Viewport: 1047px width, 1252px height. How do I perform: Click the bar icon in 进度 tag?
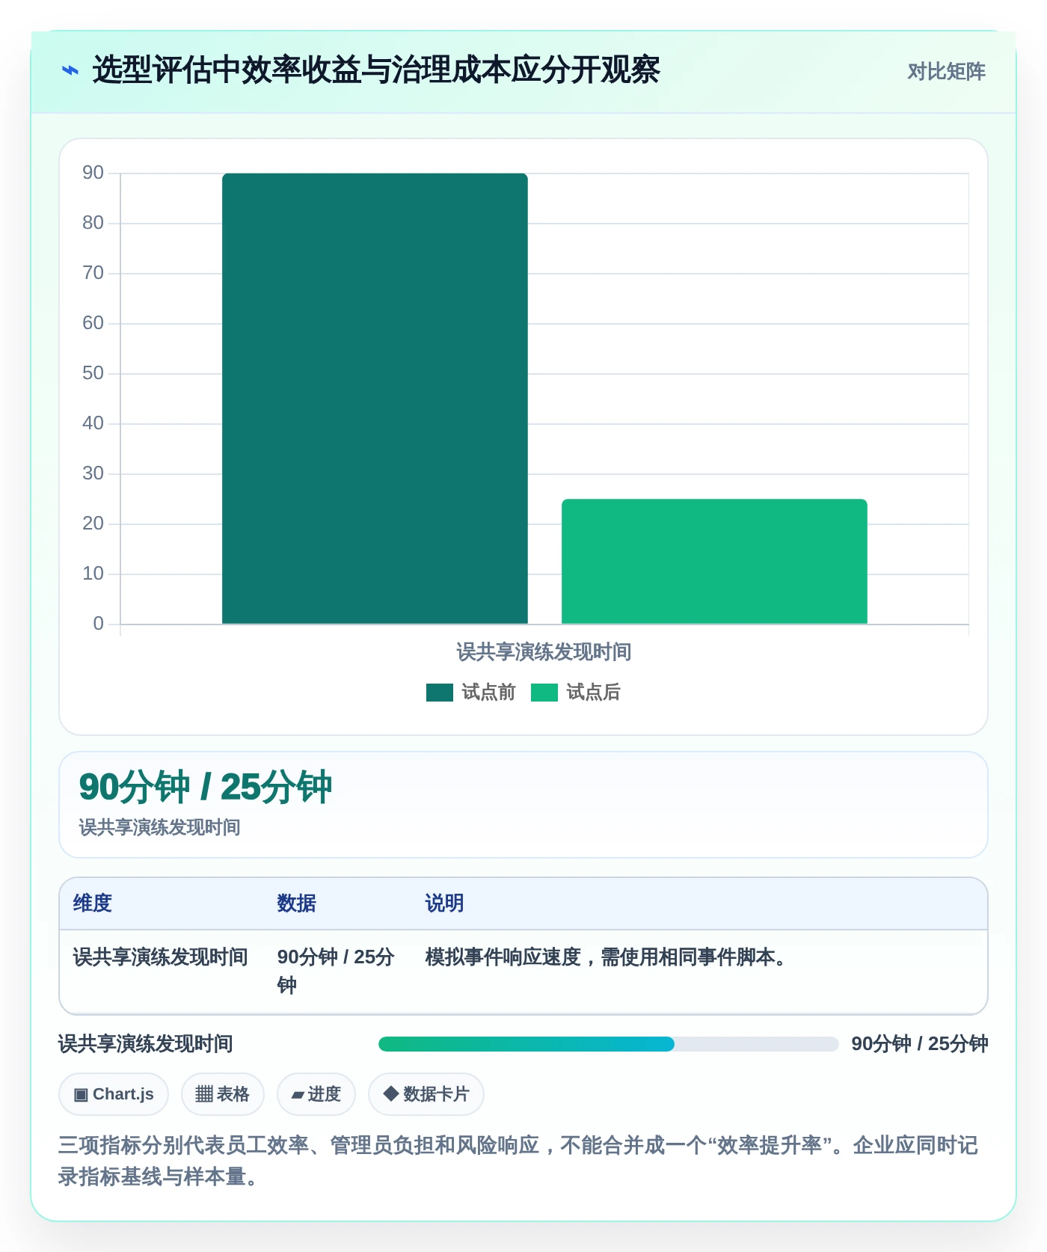pyautogui.click(x=298, y=1096)
